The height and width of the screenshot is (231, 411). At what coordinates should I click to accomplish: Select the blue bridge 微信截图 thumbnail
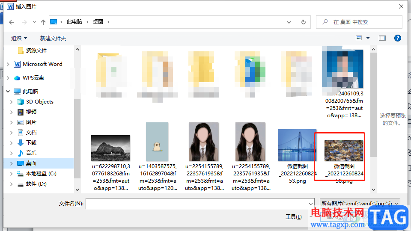coord(297,145)
